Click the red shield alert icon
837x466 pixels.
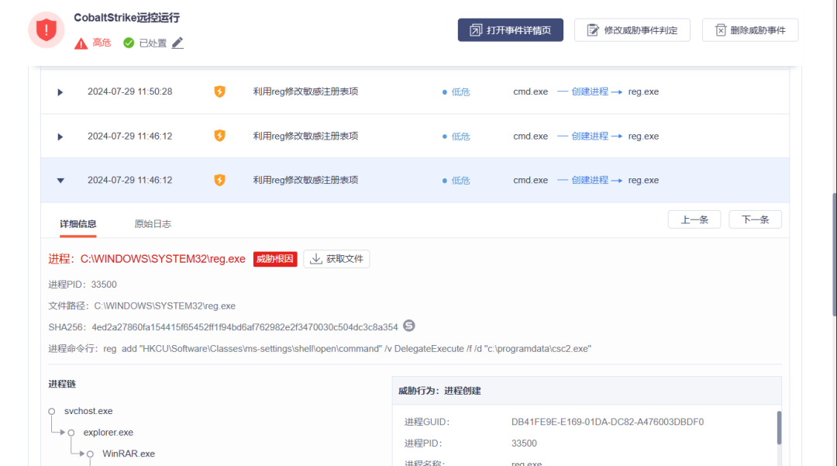(x=46, y=30)
